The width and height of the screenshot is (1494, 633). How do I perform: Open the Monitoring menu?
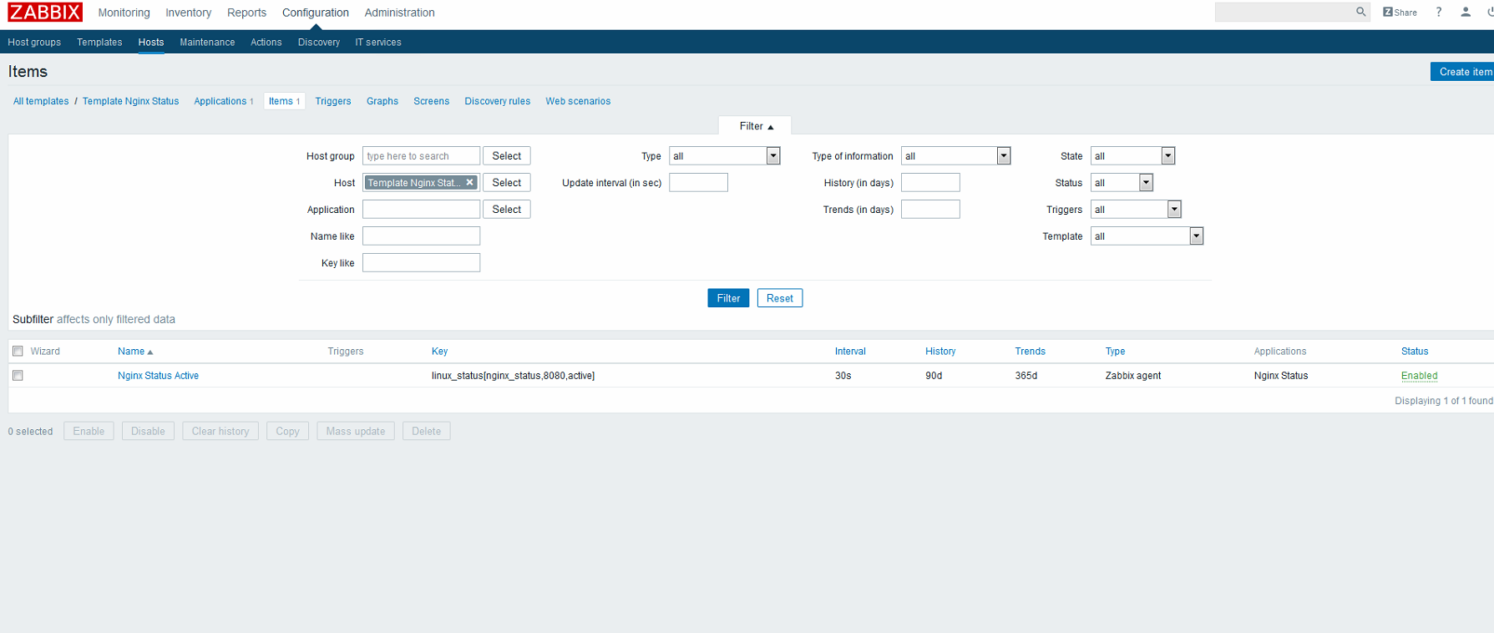(124, 13)
